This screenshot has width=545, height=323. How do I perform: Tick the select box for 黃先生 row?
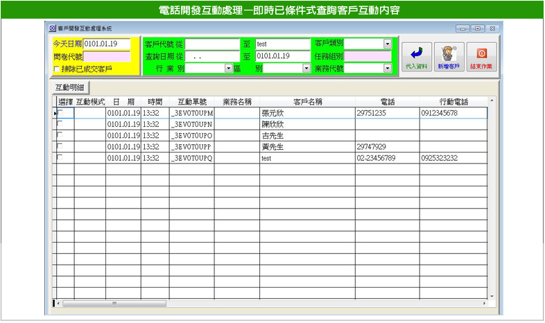60,147
